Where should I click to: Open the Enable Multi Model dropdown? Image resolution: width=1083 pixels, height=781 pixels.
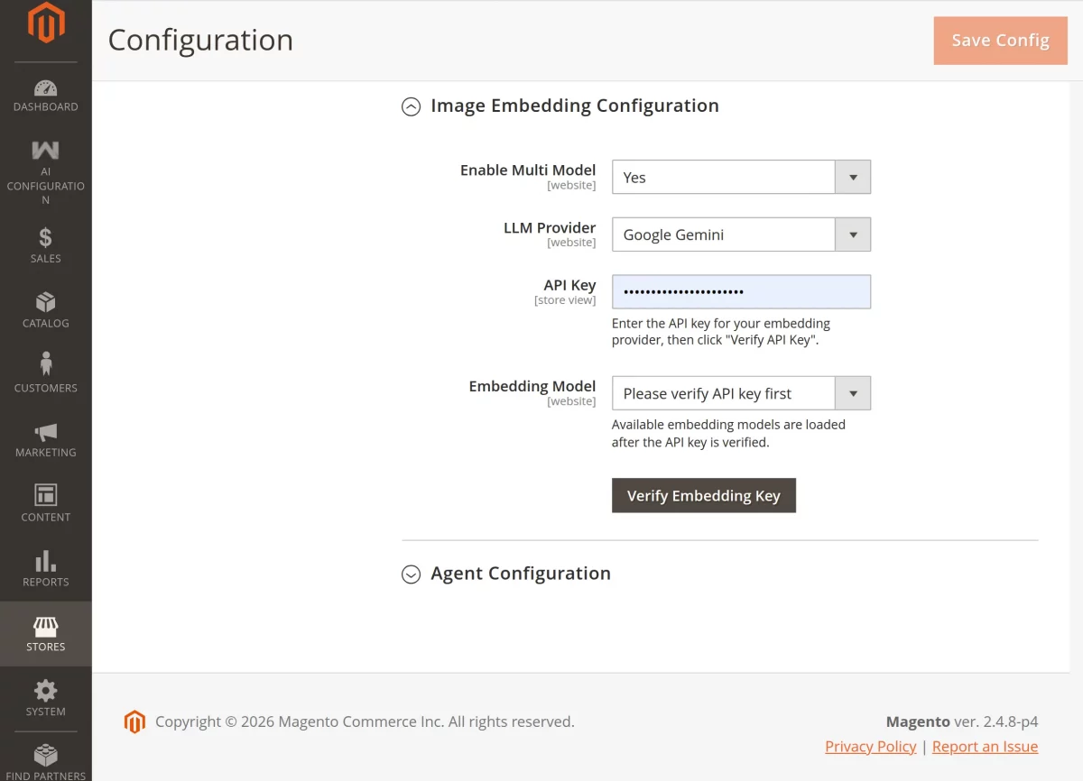click(741, 177)
